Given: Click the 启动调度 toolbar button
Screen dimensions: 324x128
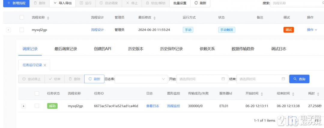Looking at the screenshot, I should [108, 3].
